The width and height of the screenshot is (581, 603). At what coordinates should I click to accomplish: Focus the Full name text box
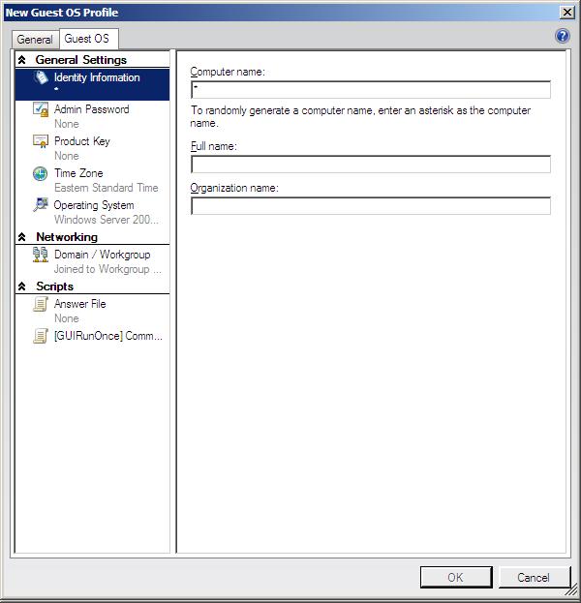pos(371,165)
